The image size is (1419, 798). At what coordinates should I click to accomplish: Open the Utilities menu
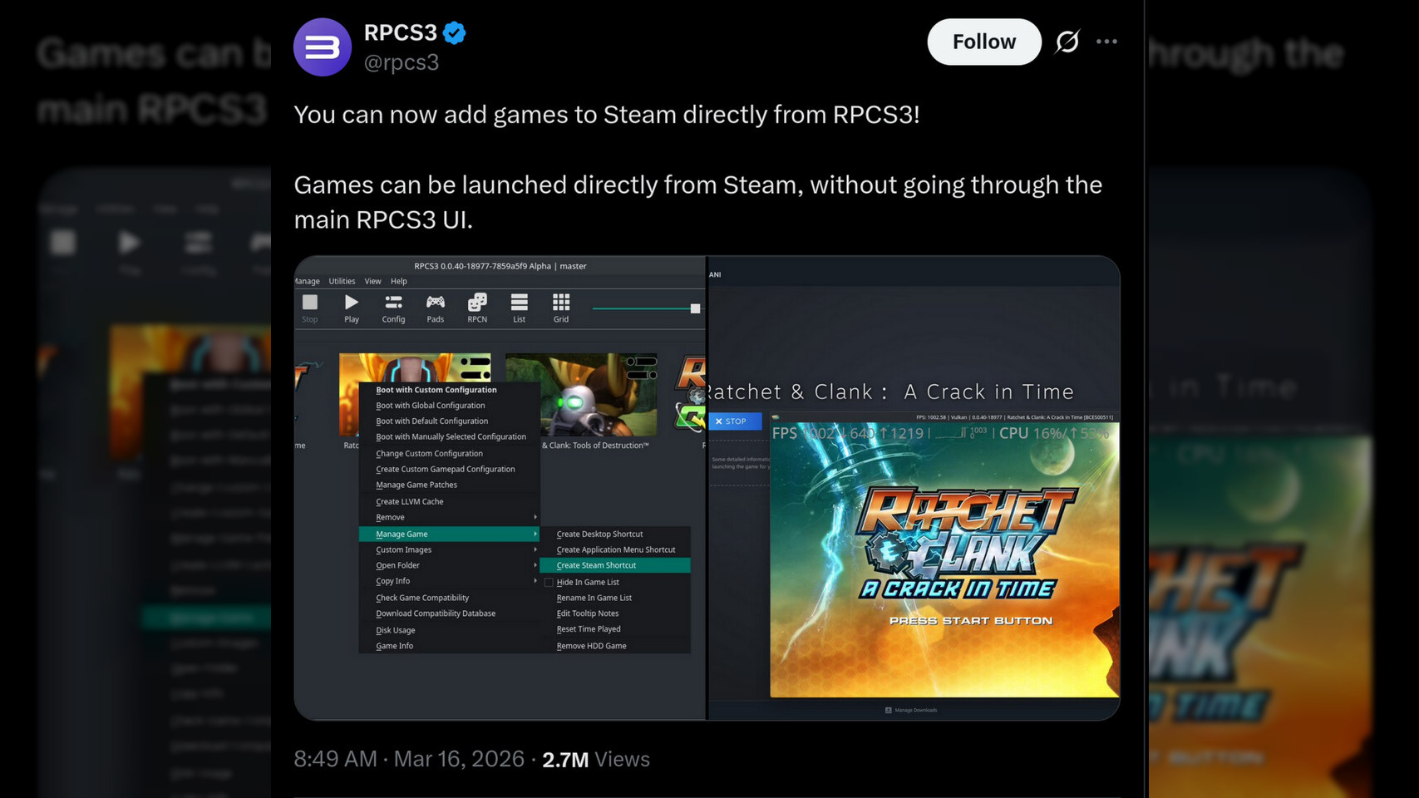coord(342,281)
